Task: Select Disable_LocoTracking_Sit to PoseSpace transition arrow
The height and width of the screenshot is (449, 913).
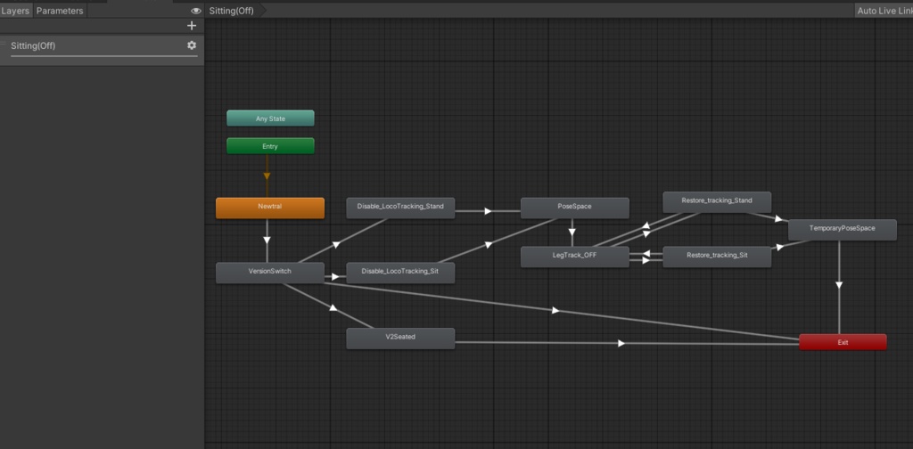Action: point(488,245)
